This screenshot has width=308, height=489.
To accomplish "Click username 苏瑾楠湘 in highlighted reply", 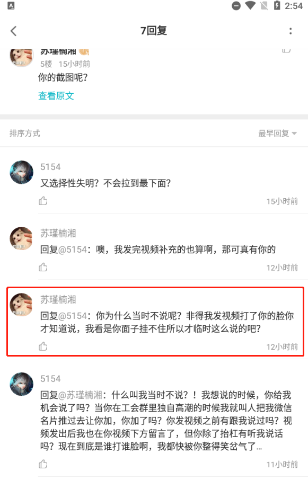I will (x=58, y=299).
